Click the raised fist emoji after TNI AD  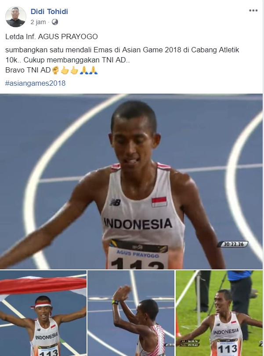(x=55, y=70)
